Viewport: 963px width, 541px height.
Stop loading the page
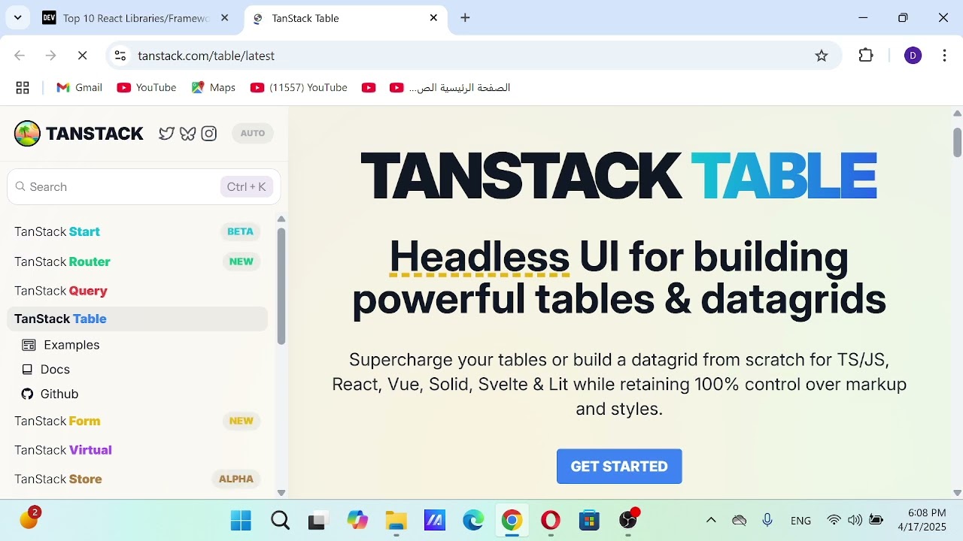[x=83, y=56]
